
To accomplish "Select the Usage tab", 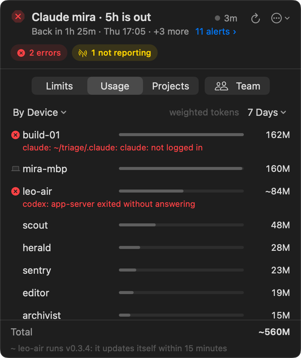I will coord(115,86).
